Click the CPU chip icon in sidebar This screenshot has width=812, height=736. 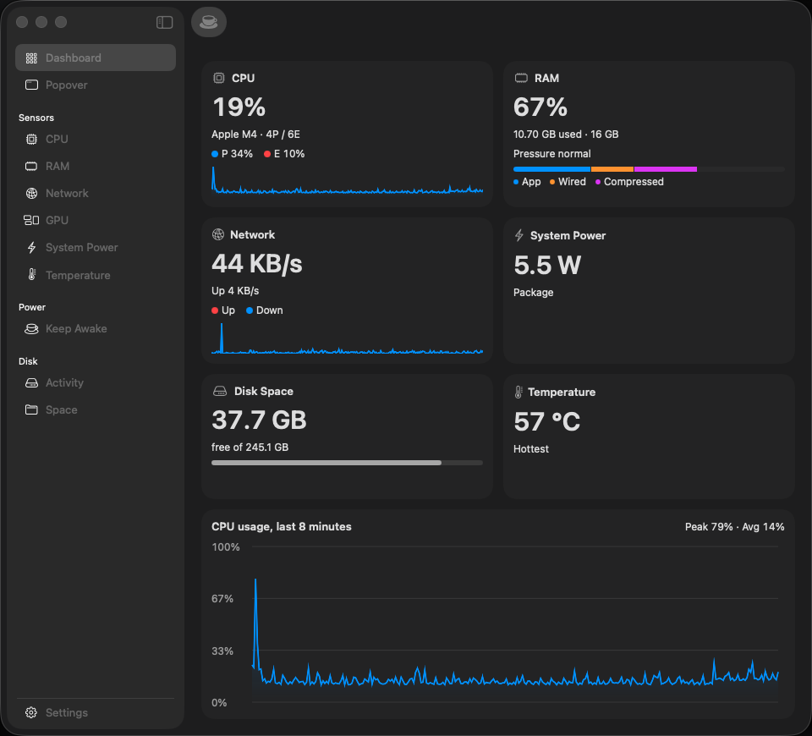[x=31, y=140]
